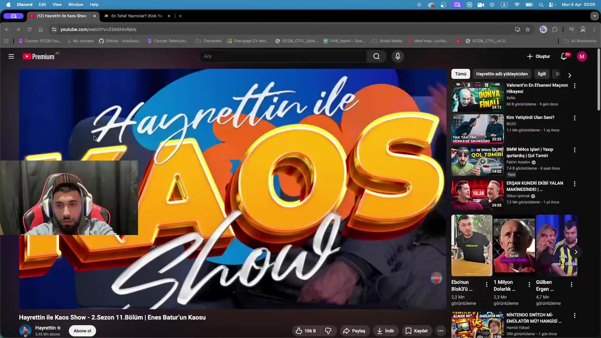Screen dimensions: 601x338
Task: Open the account avatar M menu
Action: [x=582, y=56]
